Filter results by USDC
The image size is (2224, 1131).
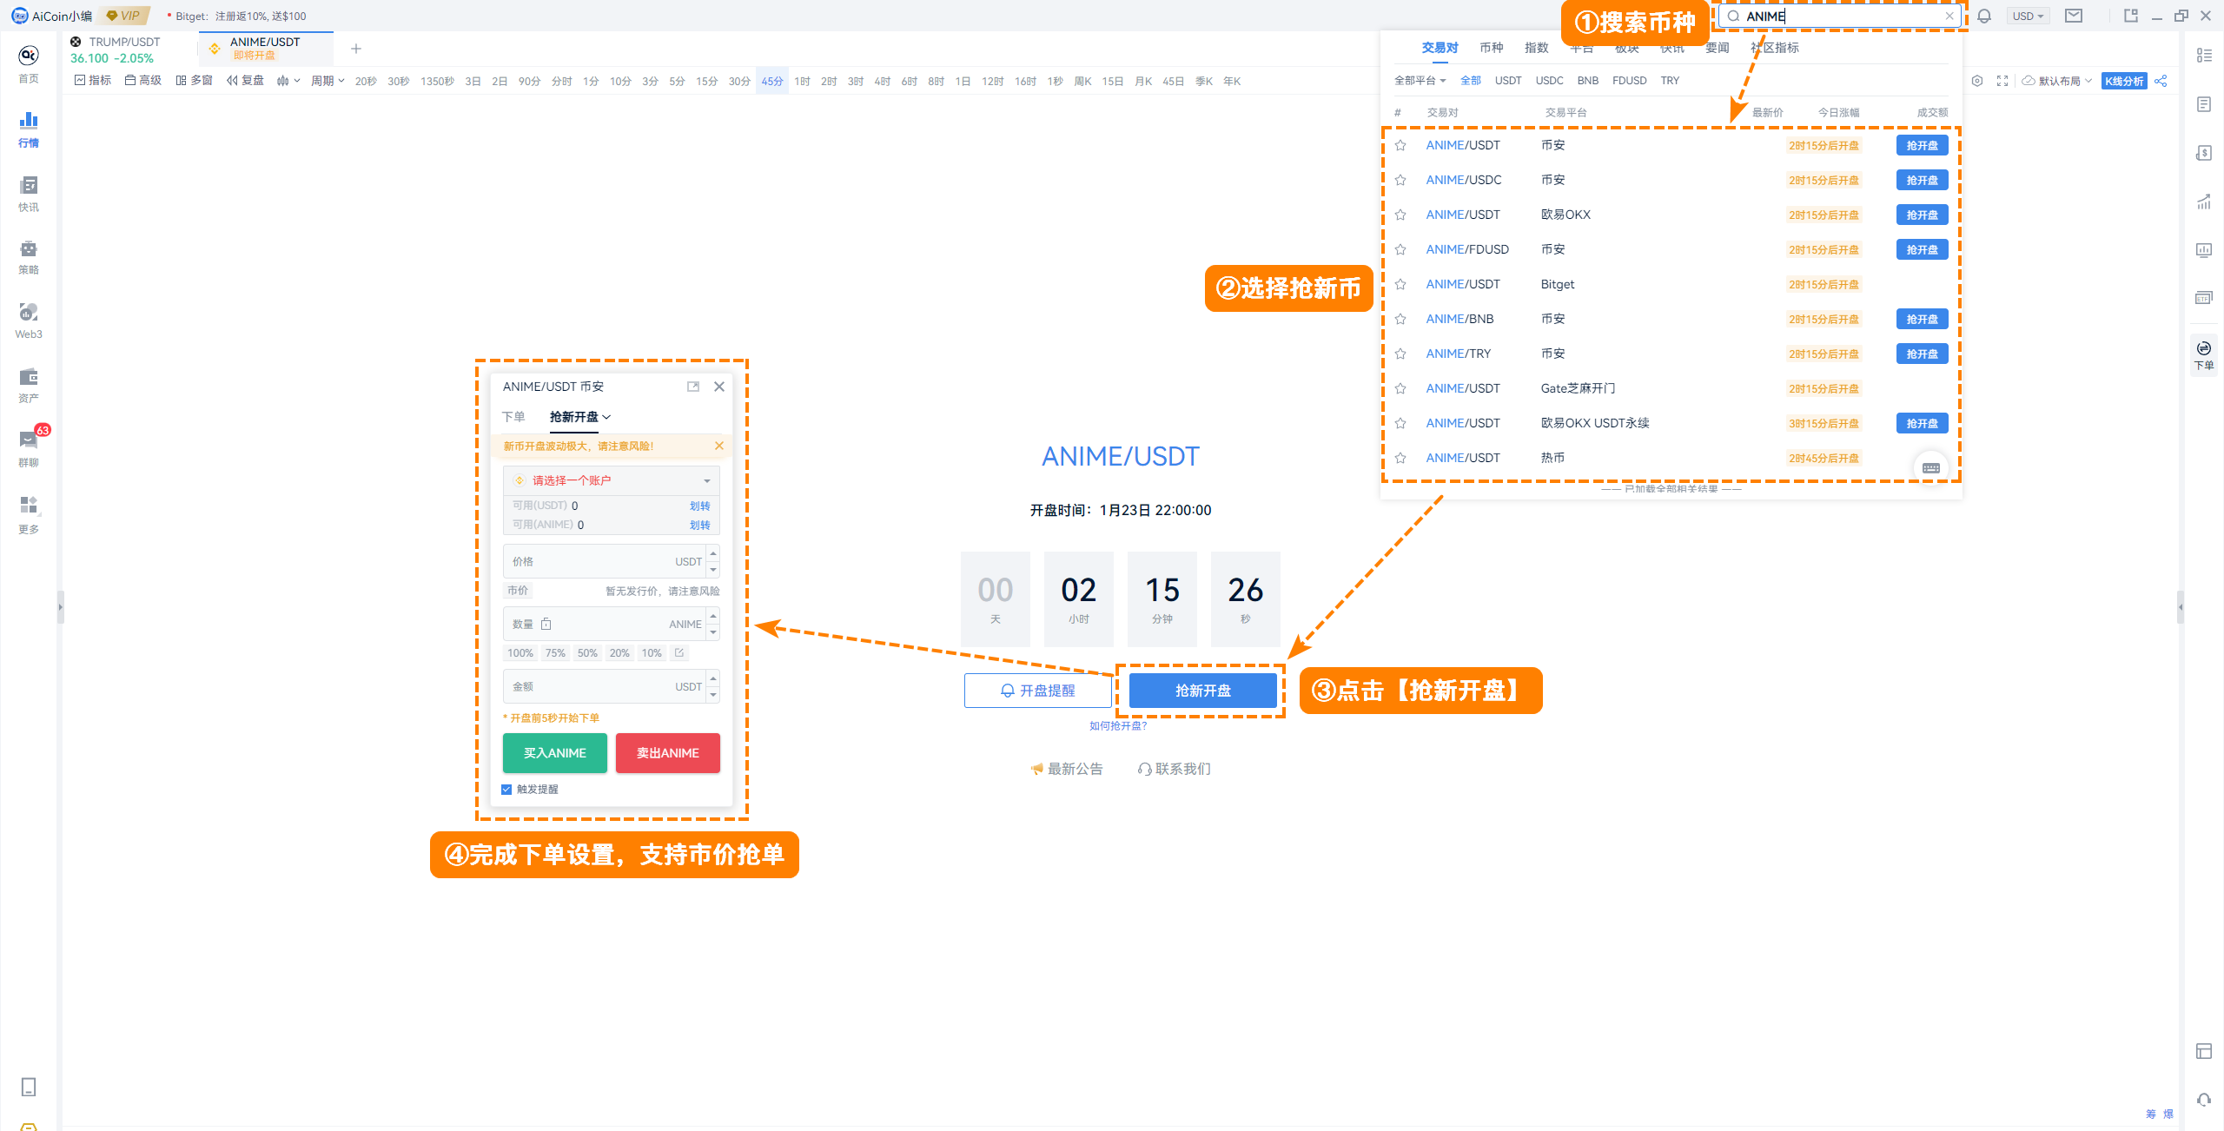tap(1549, 81)
